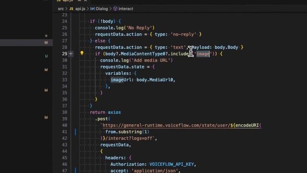Click the modified-line gutter marker at line 41
307x173 pixels.
[75, 132]
